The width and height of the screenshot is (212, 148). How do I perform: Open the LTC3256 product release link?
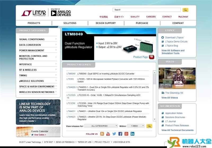coord(71,103)
